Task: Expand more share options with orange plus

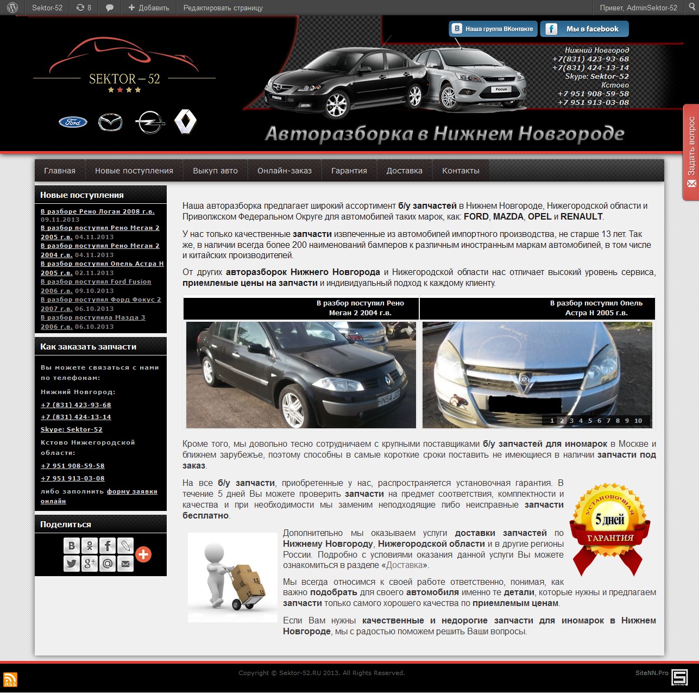Action: pyautogui.click(x=143, y=554)
